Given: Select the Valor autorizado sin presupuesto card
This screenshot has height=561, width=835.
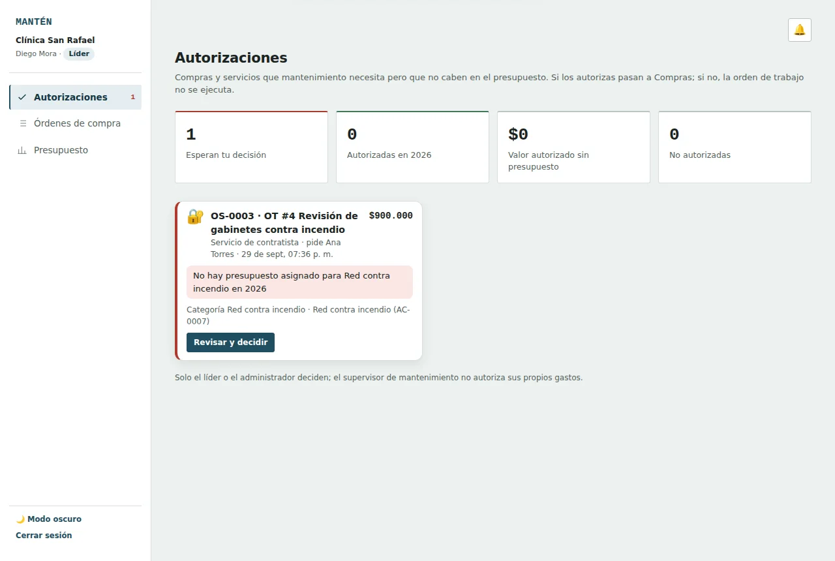Looking at the screenshot, I should coord(573,147).
